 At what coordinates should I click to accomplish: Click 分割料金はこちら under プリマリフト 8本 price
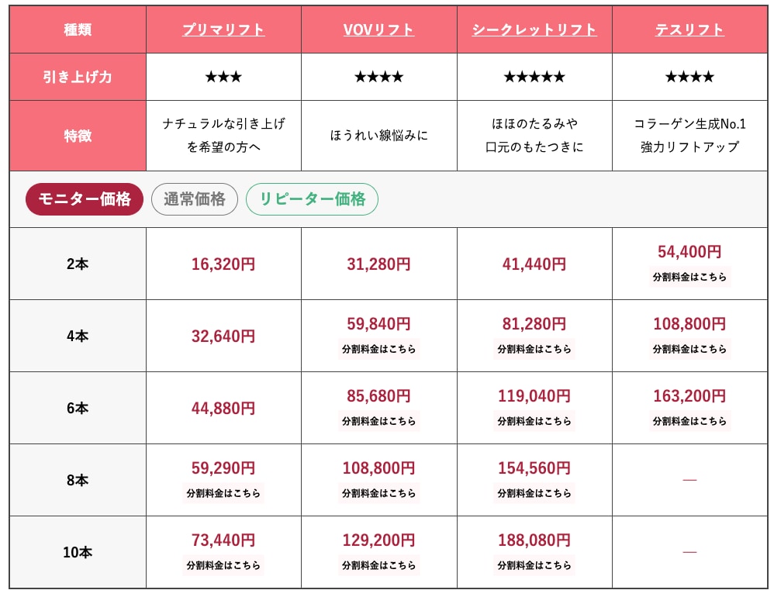point(223,493)
